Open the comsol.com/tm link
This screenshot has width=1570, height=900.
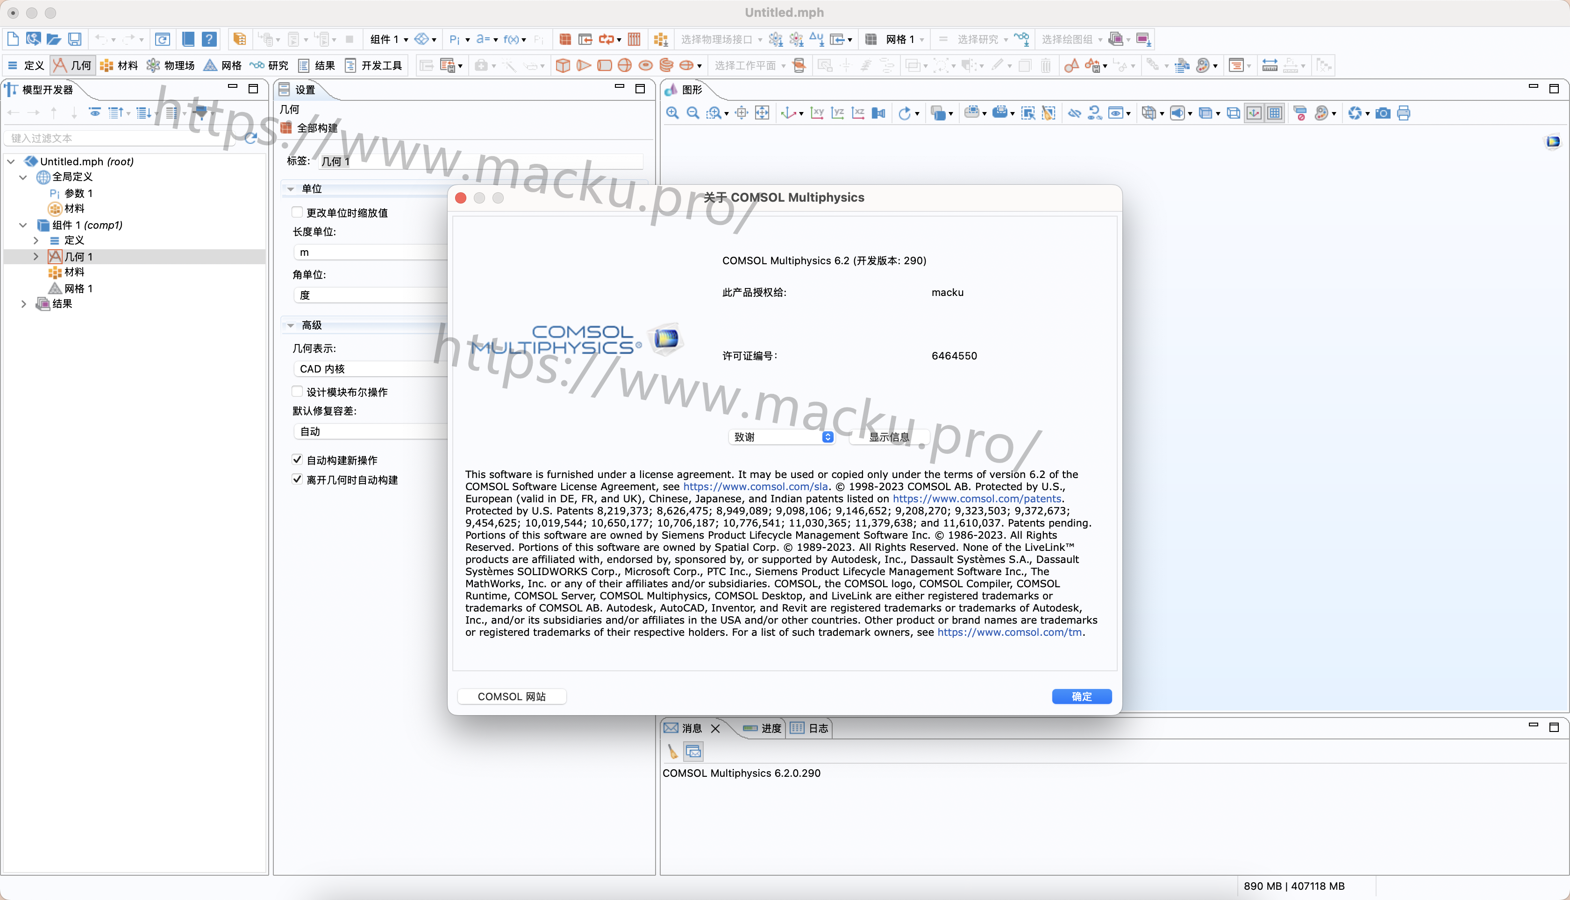(x=1010, y=633)
